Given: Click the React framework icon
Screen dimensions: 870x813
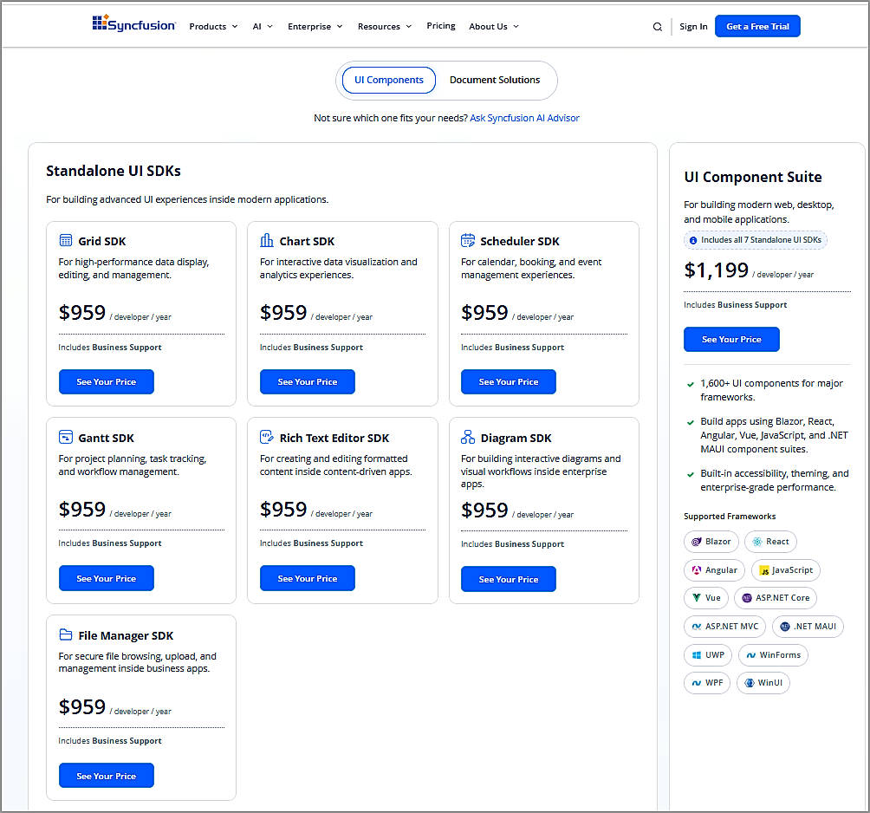Looking at the screenshot, I should coord(757,542).
